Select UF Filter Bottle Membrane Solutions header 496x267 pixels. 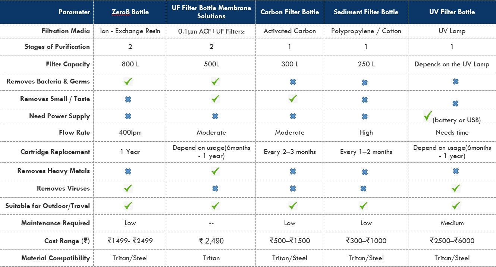pos(211,12)
